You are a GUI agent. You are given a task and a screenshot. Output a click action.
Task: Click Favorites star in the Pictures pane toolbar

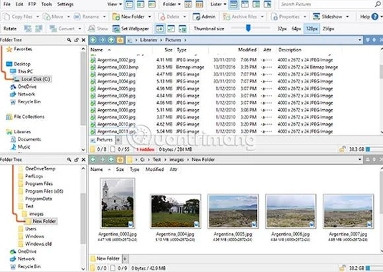[x=120, y=40]
